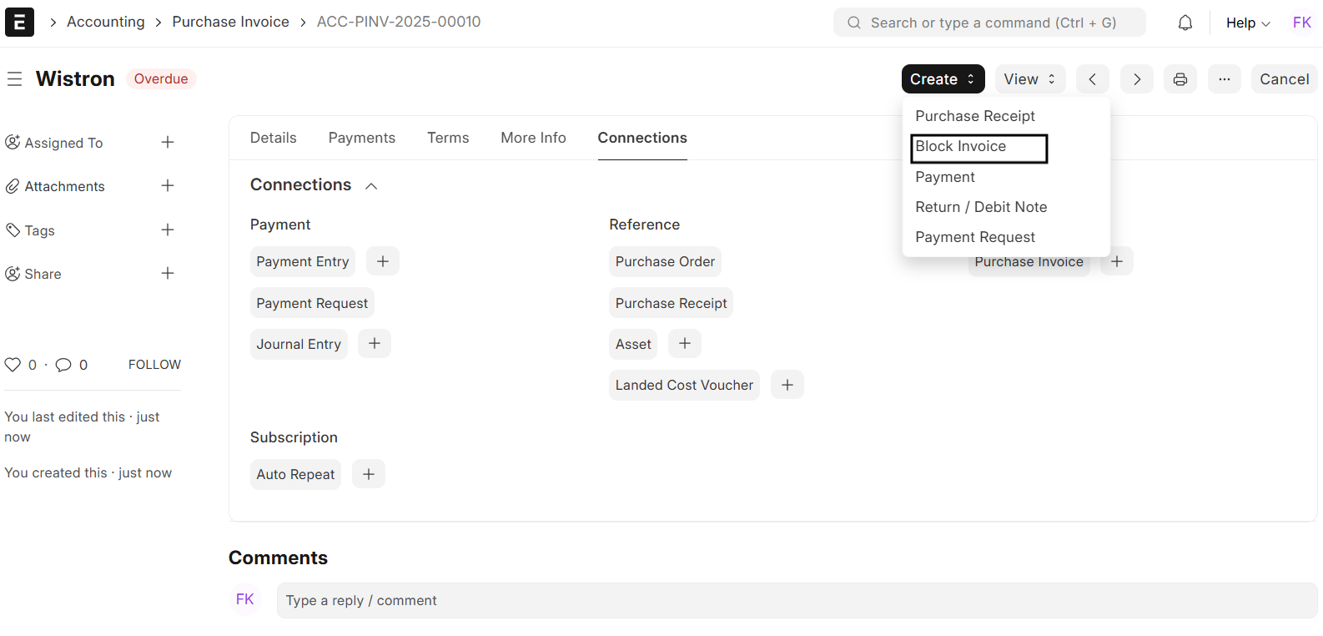Click the notification bell icon
The height and width of the screenshot is (636, 1323).
[1185, 23]
